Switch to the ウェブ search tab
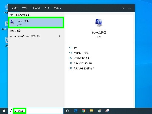The image size is (152, 114). (x=47, y=8)
